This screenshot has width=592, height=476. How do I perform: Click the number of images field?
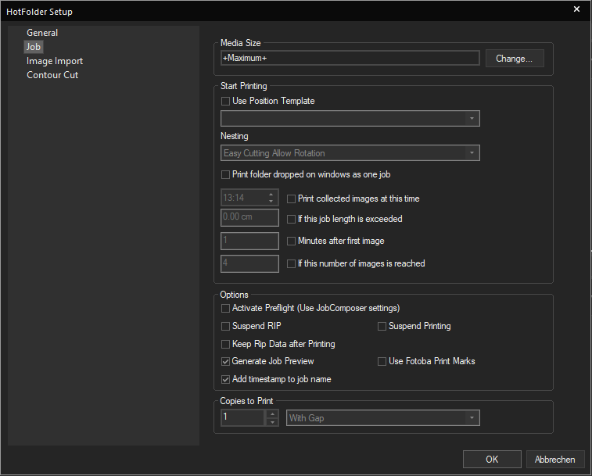[x=249, y=263]
